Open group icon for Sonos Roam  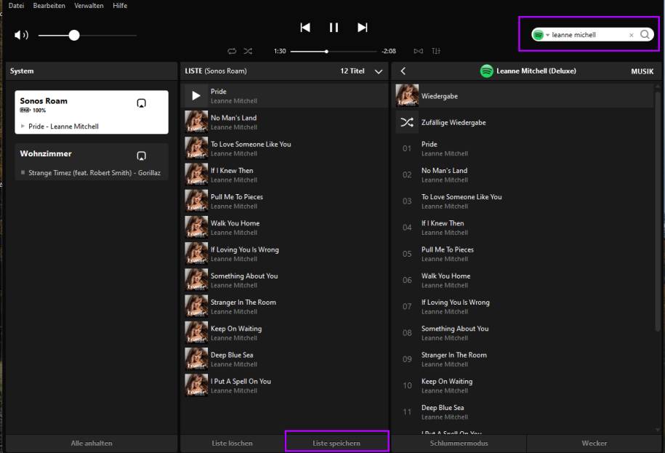pos(142,103)
